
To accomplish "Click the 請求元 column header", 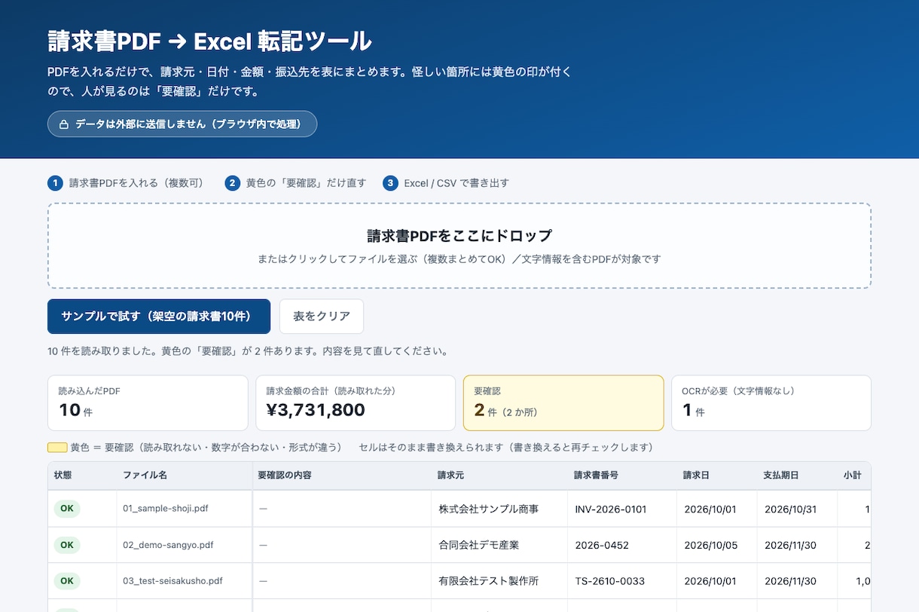I will 499,476.
